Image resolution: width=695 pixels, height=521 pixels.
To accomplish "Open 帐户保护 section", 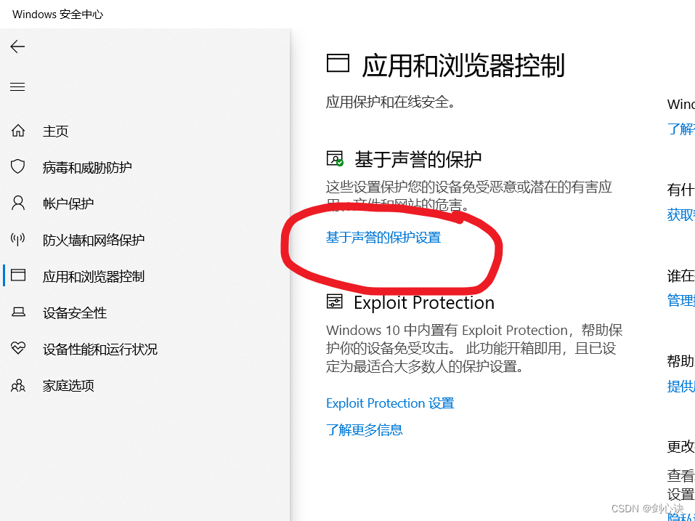I will click(x=68, y=204).
